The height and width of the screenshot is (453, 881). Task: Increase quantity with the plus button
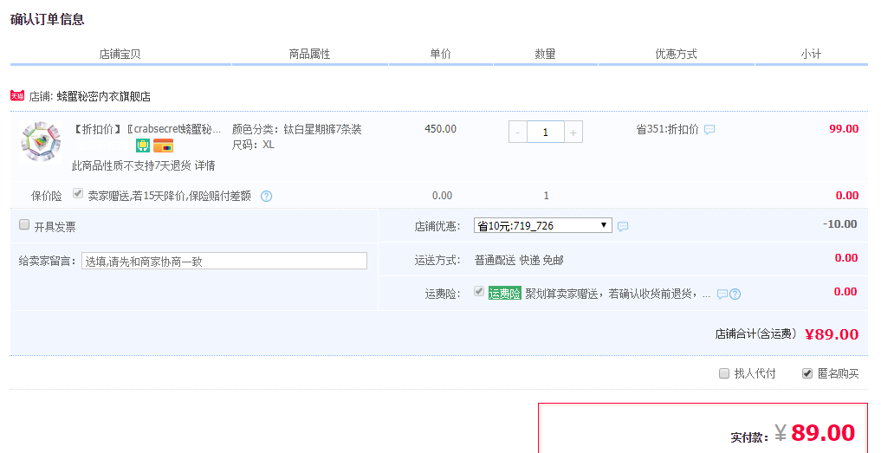(x=573, y=132)
